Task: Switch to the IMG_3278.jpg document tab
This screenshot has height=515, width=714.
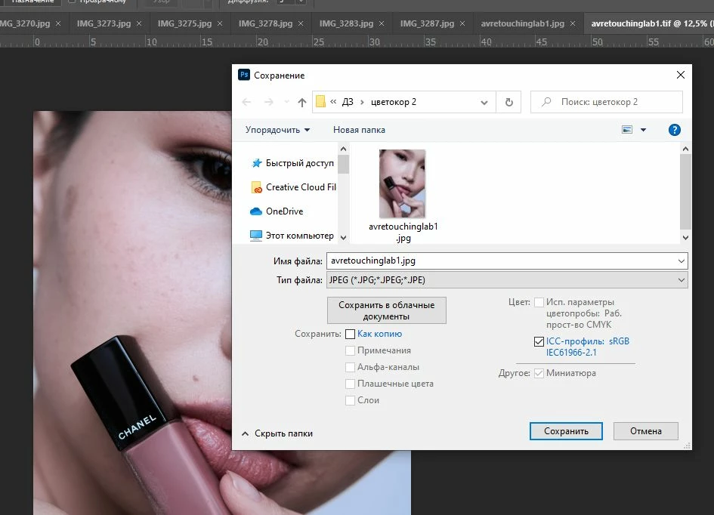Action: tap(265, 23)
